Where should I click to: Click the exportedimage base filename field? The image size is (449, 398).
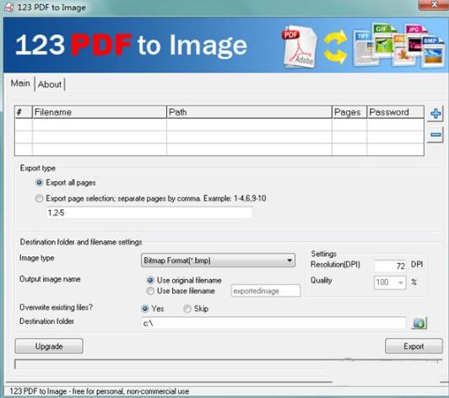tap(266, 291)
